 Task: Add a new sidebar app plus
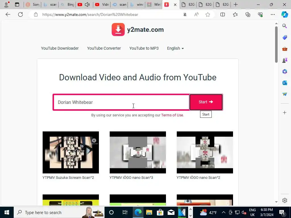(284, 112)
